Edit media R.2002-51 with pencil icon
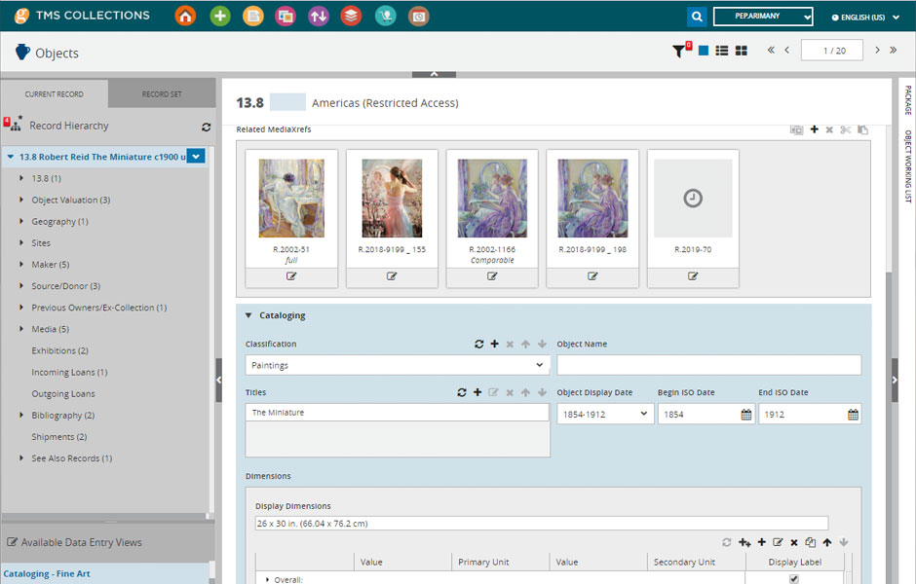This screenshot has height=584, width=916. pyautogui.click(x=291, y=276)
